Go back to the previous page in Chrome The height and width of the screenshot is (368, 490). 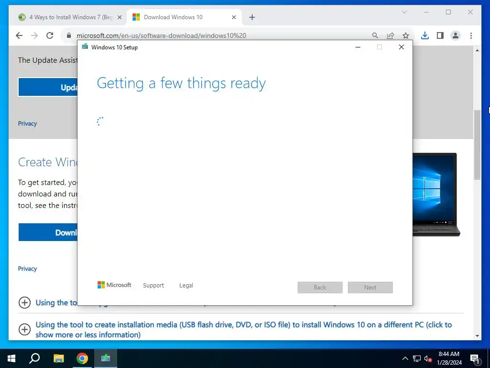19,35
